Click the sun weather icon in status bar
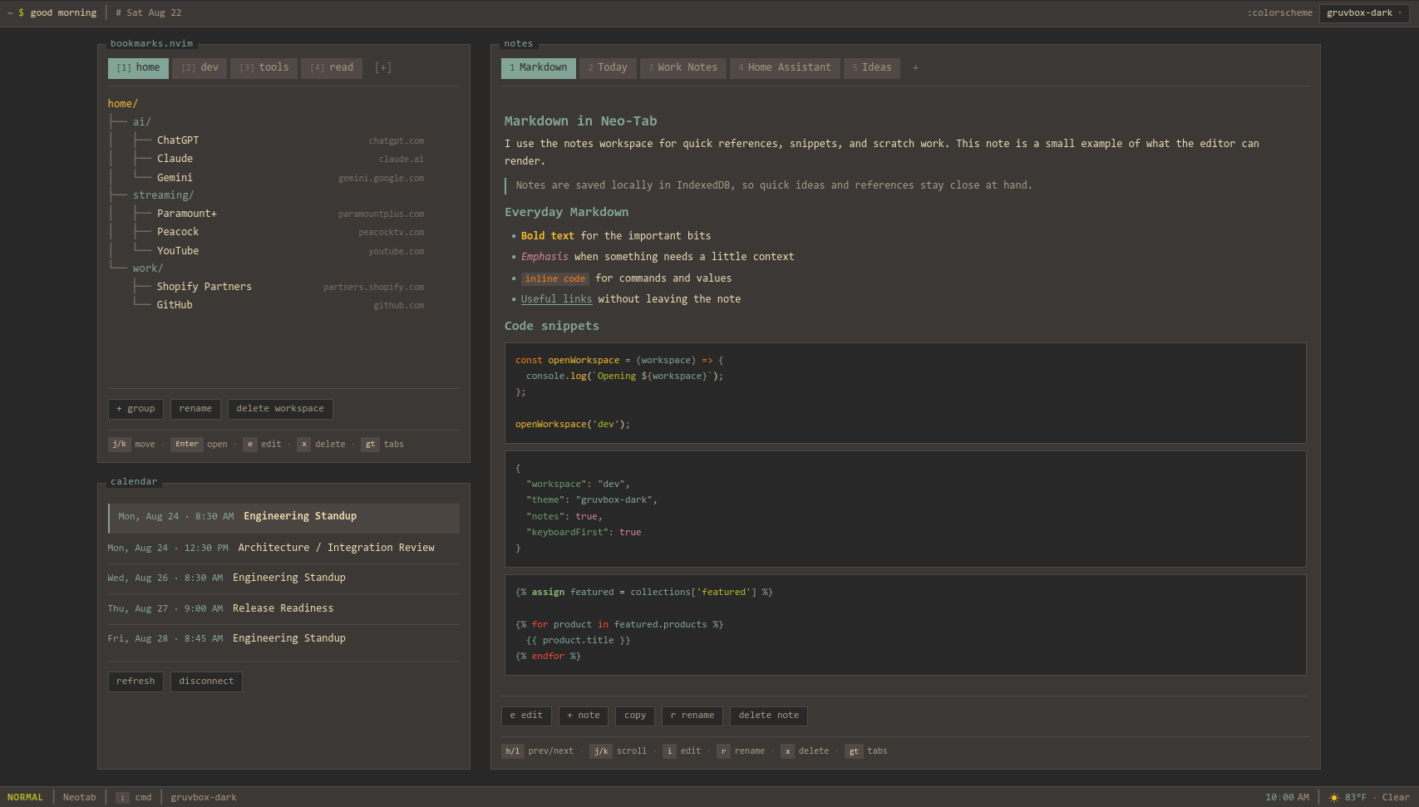Viewport: 1419px width, 807px height. tap(1334, 797)
